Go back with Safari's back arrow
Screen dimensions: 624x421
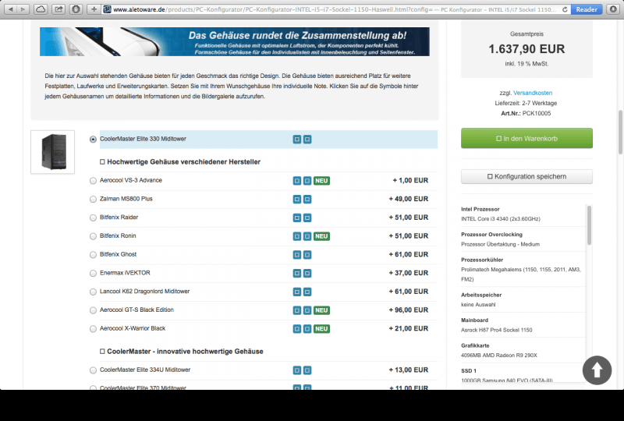(11, 9)
